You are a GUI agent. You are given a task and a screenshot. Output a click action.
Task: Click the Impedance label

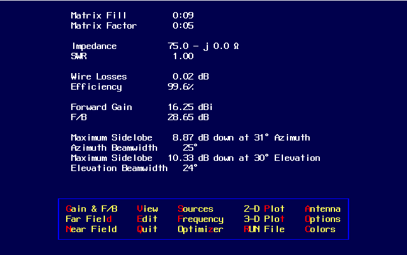pyautogui.click(x=94, y=46)
